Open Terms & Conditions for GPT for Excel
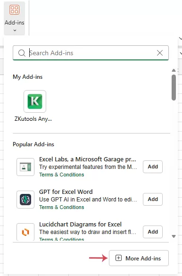 click(62, 207)
